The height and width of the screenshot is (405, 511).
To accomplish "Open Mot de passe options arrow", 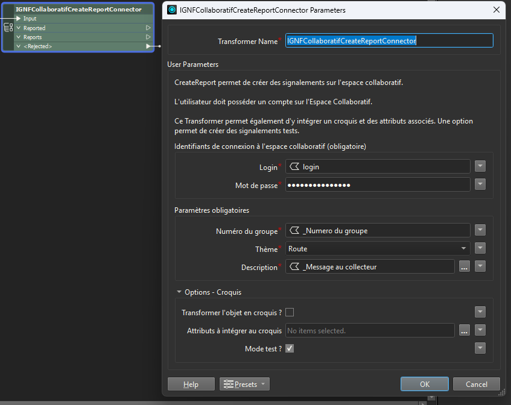I will coord(480,184).
